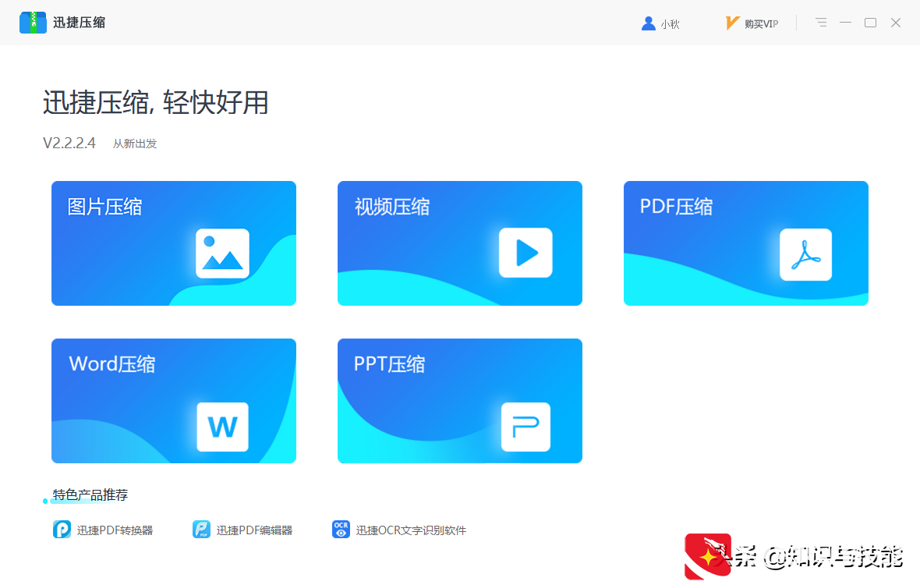This screenshot has width=920, height=585.
Task: Click the 特色产品推荐 section heading
Action: [90, 495]
